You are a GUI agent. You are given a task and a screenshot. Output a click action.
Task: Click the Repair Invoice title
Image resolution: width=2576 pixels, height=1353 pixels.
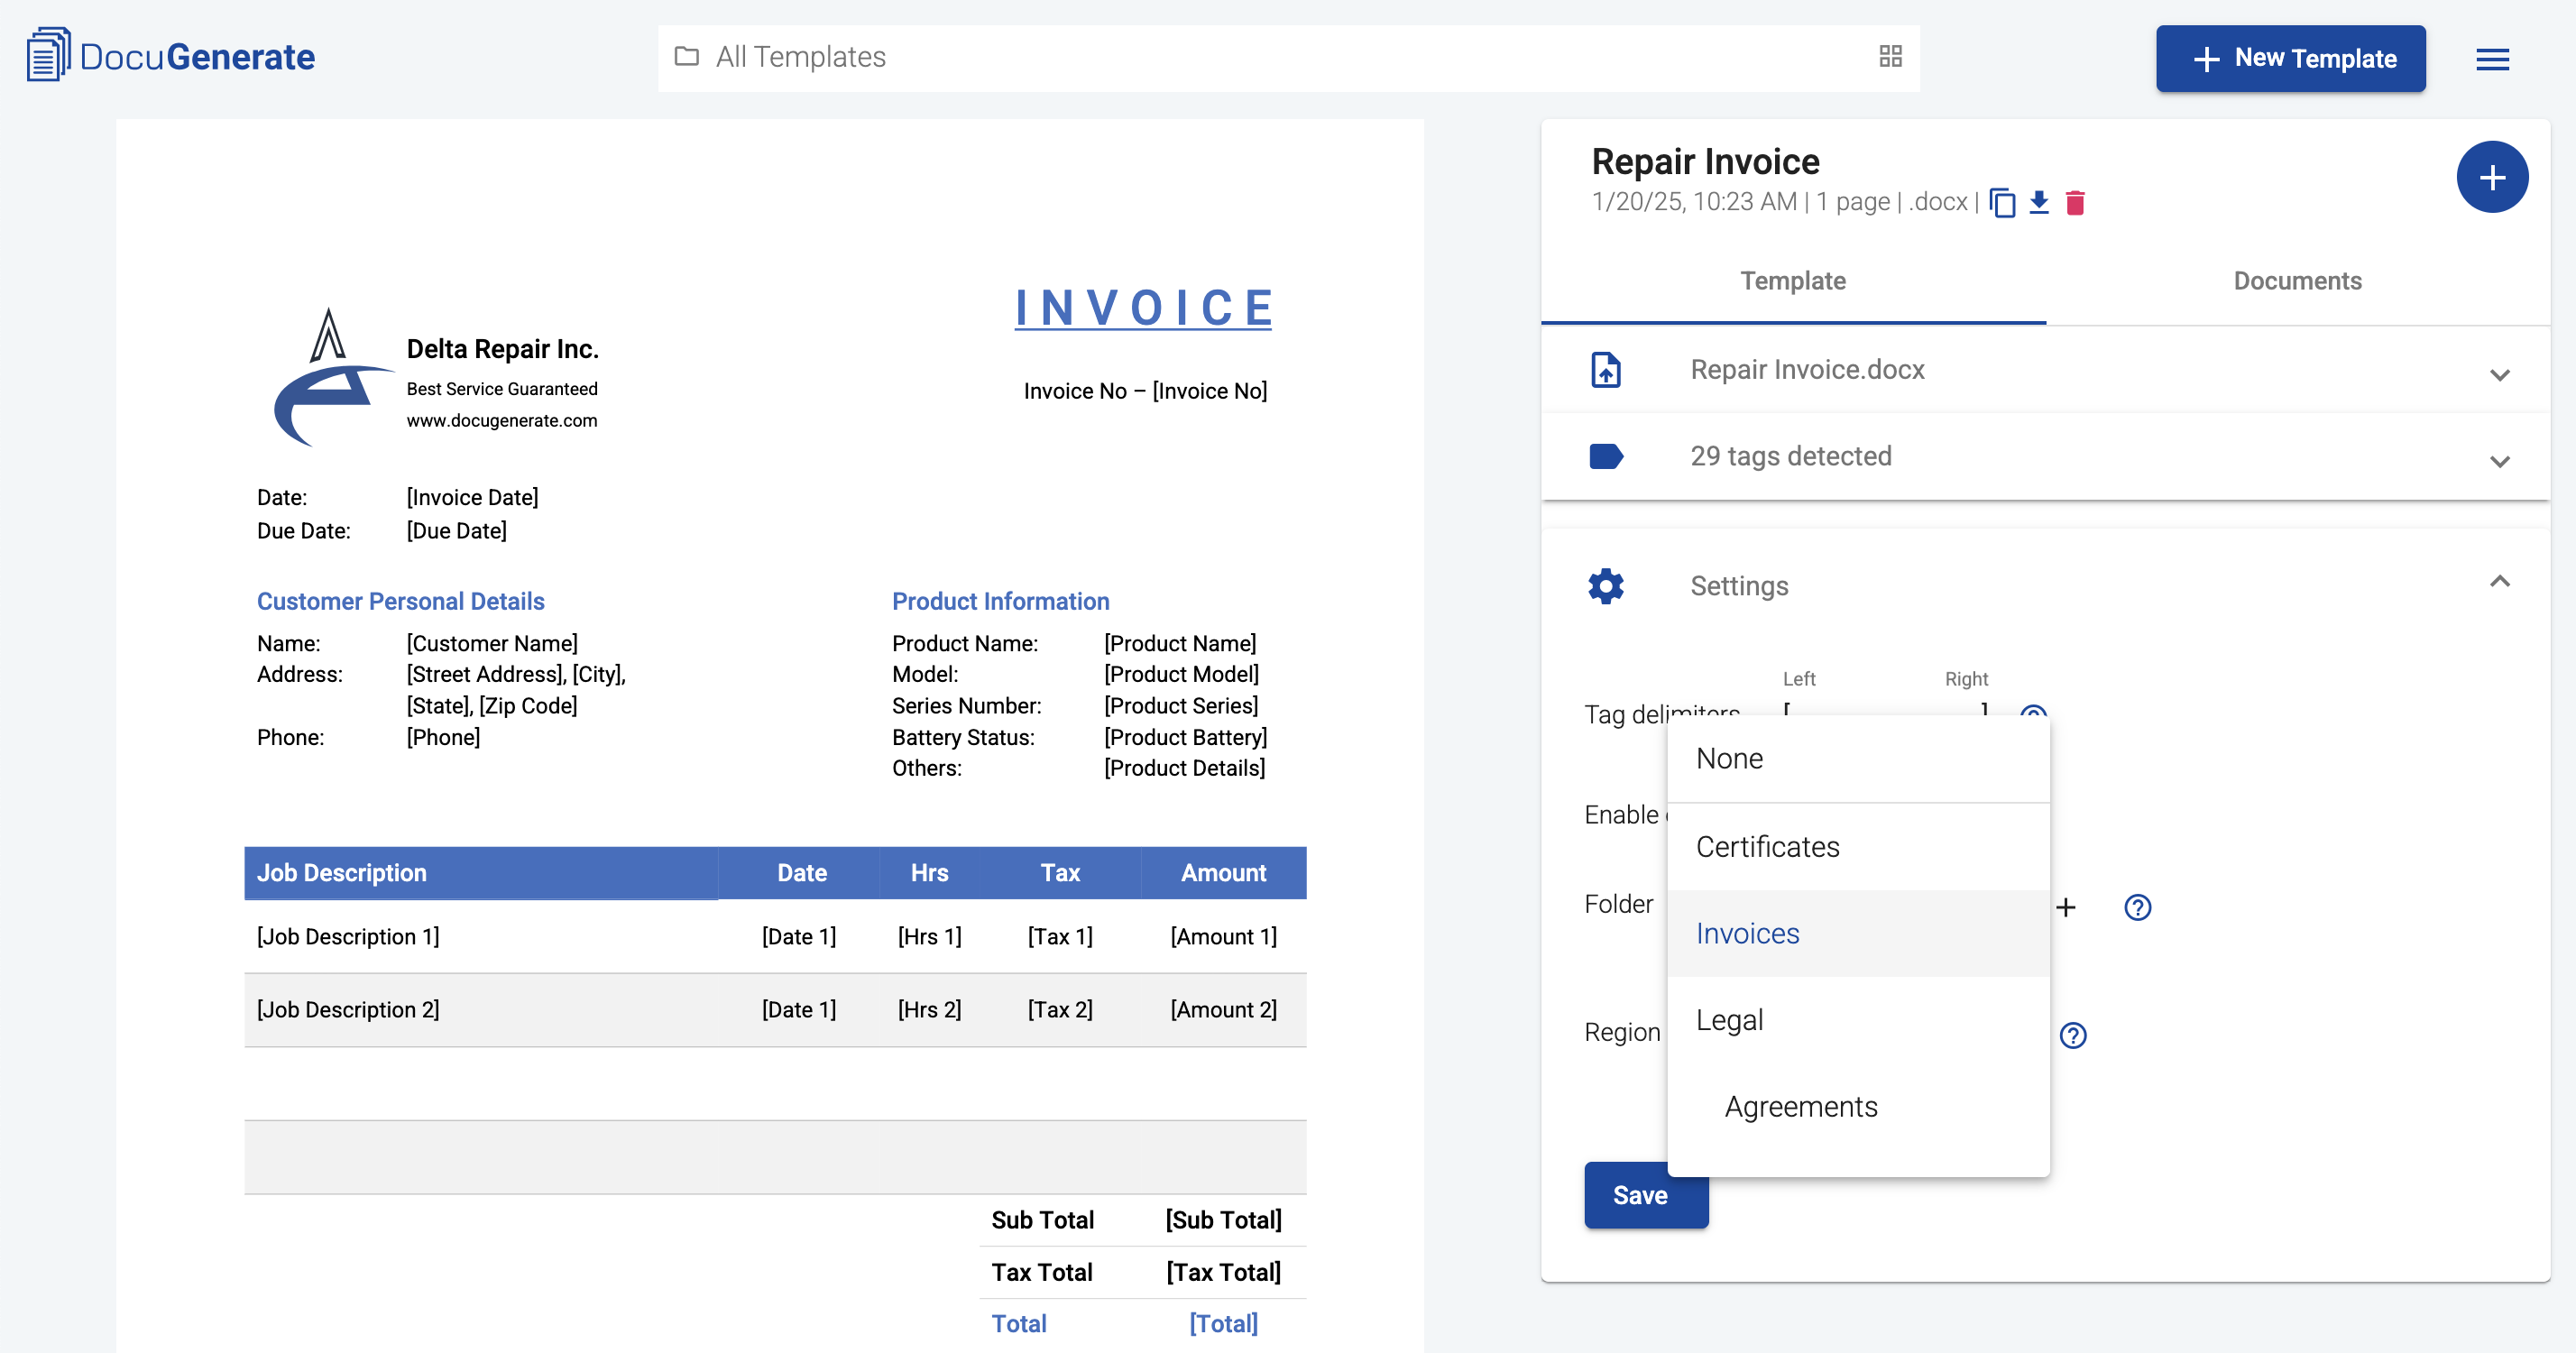pyautogui.click(x=1705, y=161)
